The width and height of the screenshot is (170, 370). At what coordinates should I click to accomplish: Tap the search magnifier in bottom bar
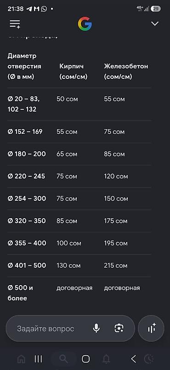coord(63,359)
